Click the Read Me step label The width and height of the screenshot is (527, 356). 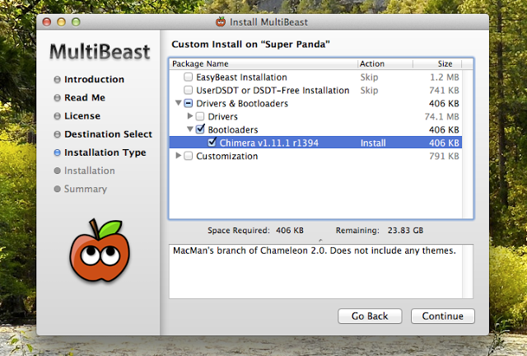(85, 97)
